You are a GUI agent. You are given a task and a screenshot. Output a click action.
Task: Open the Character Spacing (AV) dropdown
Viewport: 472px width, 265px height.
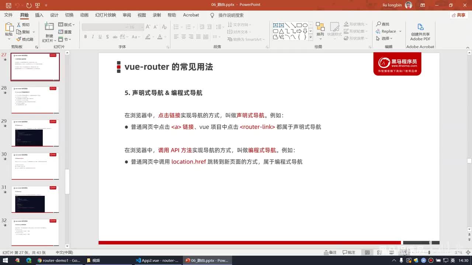124,37
